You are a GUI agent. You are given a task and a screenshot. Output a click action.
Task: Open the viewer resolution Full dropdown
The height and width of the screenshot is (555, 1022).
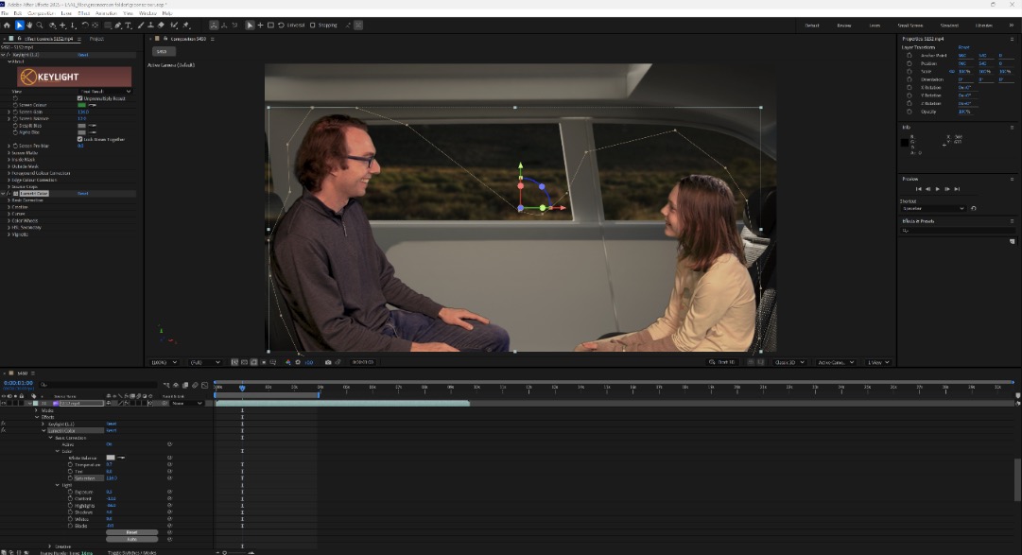click(205, 363)
